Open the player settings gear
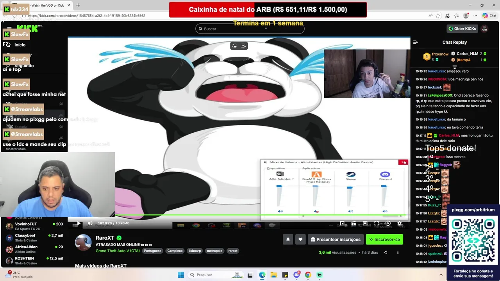 400,224
